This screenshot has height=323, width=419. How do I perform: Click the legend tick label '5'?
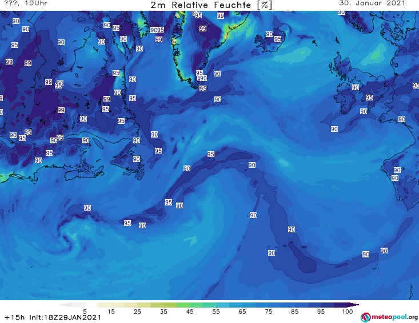(x=85, y=312)
